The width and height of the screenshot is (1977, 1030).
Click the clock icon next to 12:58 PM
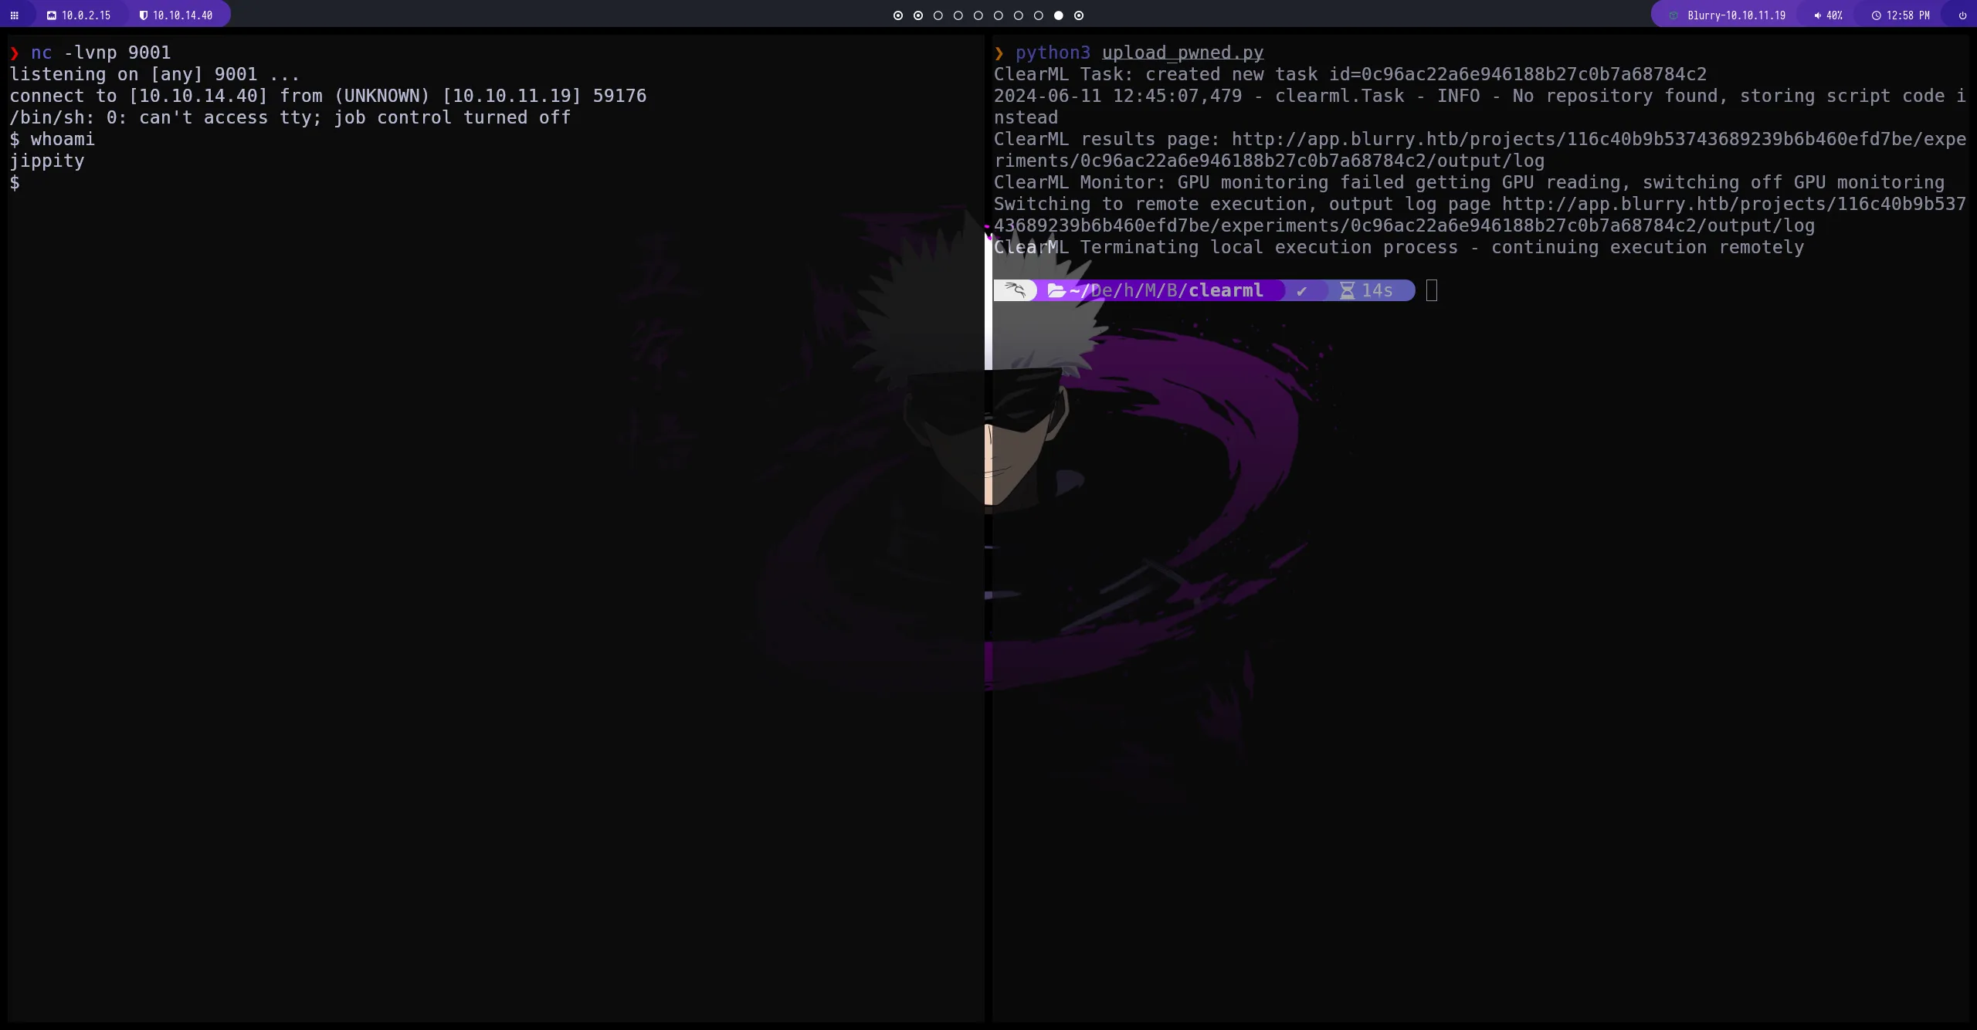point(1877,15)
